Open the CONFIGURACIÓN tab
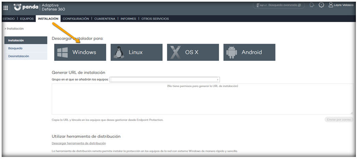The width and height of the screenshot is (358, 159). pyautogui.click(x=76, y=19)
